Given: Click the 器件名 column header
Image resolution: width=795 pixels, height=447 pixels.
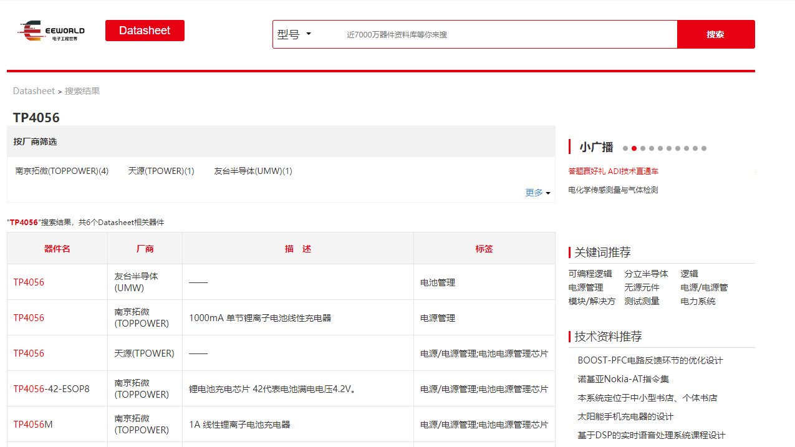Looking at the screenshot, I should pyautogui.click(x=57, y=249).
